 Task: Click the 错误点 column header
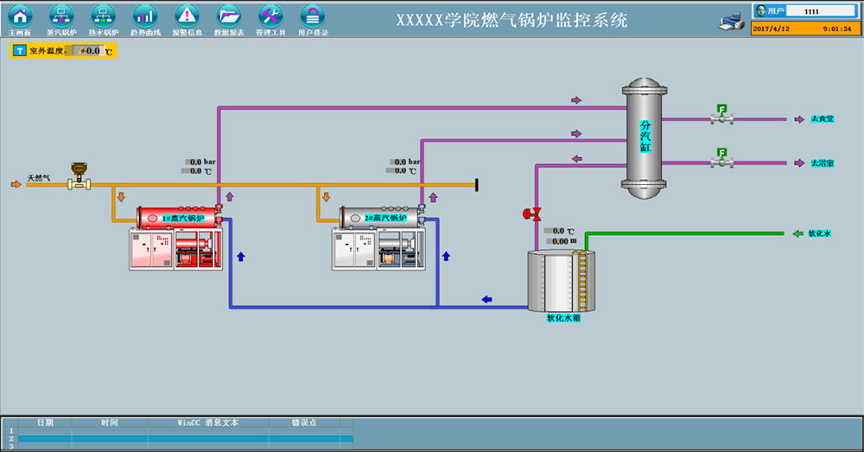pos(304,423)
